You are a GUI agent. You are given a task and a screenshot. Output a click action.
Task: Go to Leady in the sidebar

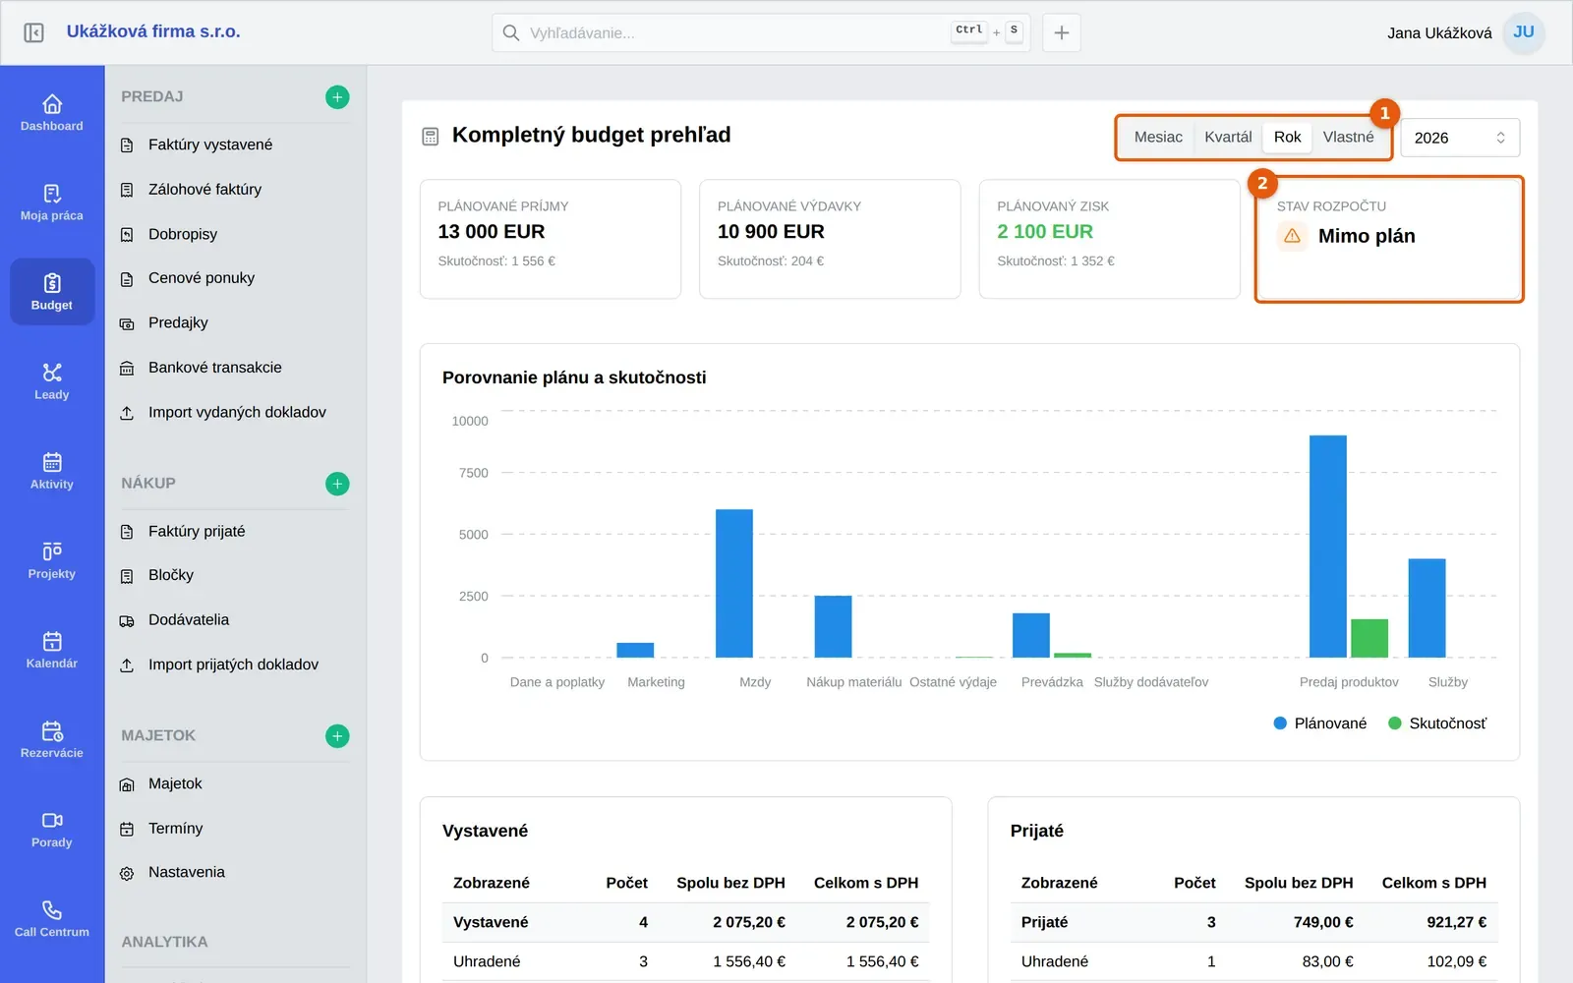click(x=52, y=381)
